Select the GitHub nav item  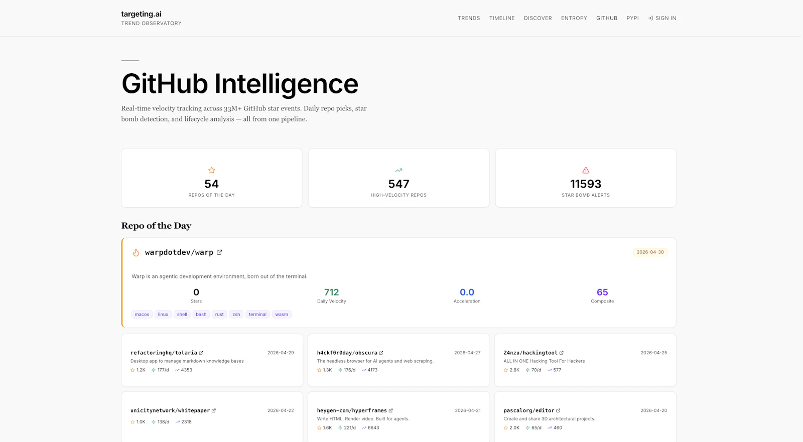607,18
